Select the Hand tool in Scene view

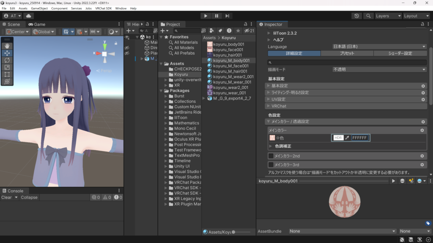pyautogui.click(x=7, y=46)
